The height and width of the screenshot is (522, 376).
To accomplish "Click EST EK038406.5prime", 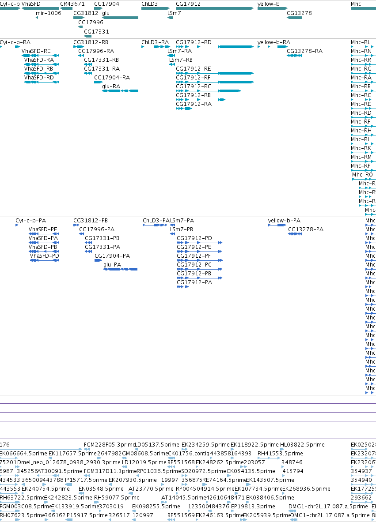I will (x=270, y=497).
